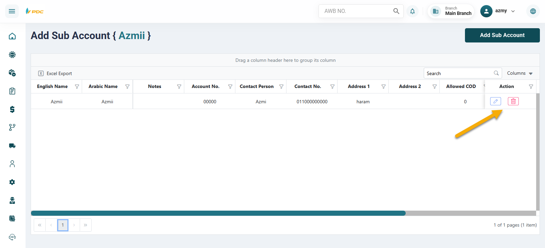Screen dimensions: 545x248
Task: Open the dollar sign finance section
Action: click(12, 109)
